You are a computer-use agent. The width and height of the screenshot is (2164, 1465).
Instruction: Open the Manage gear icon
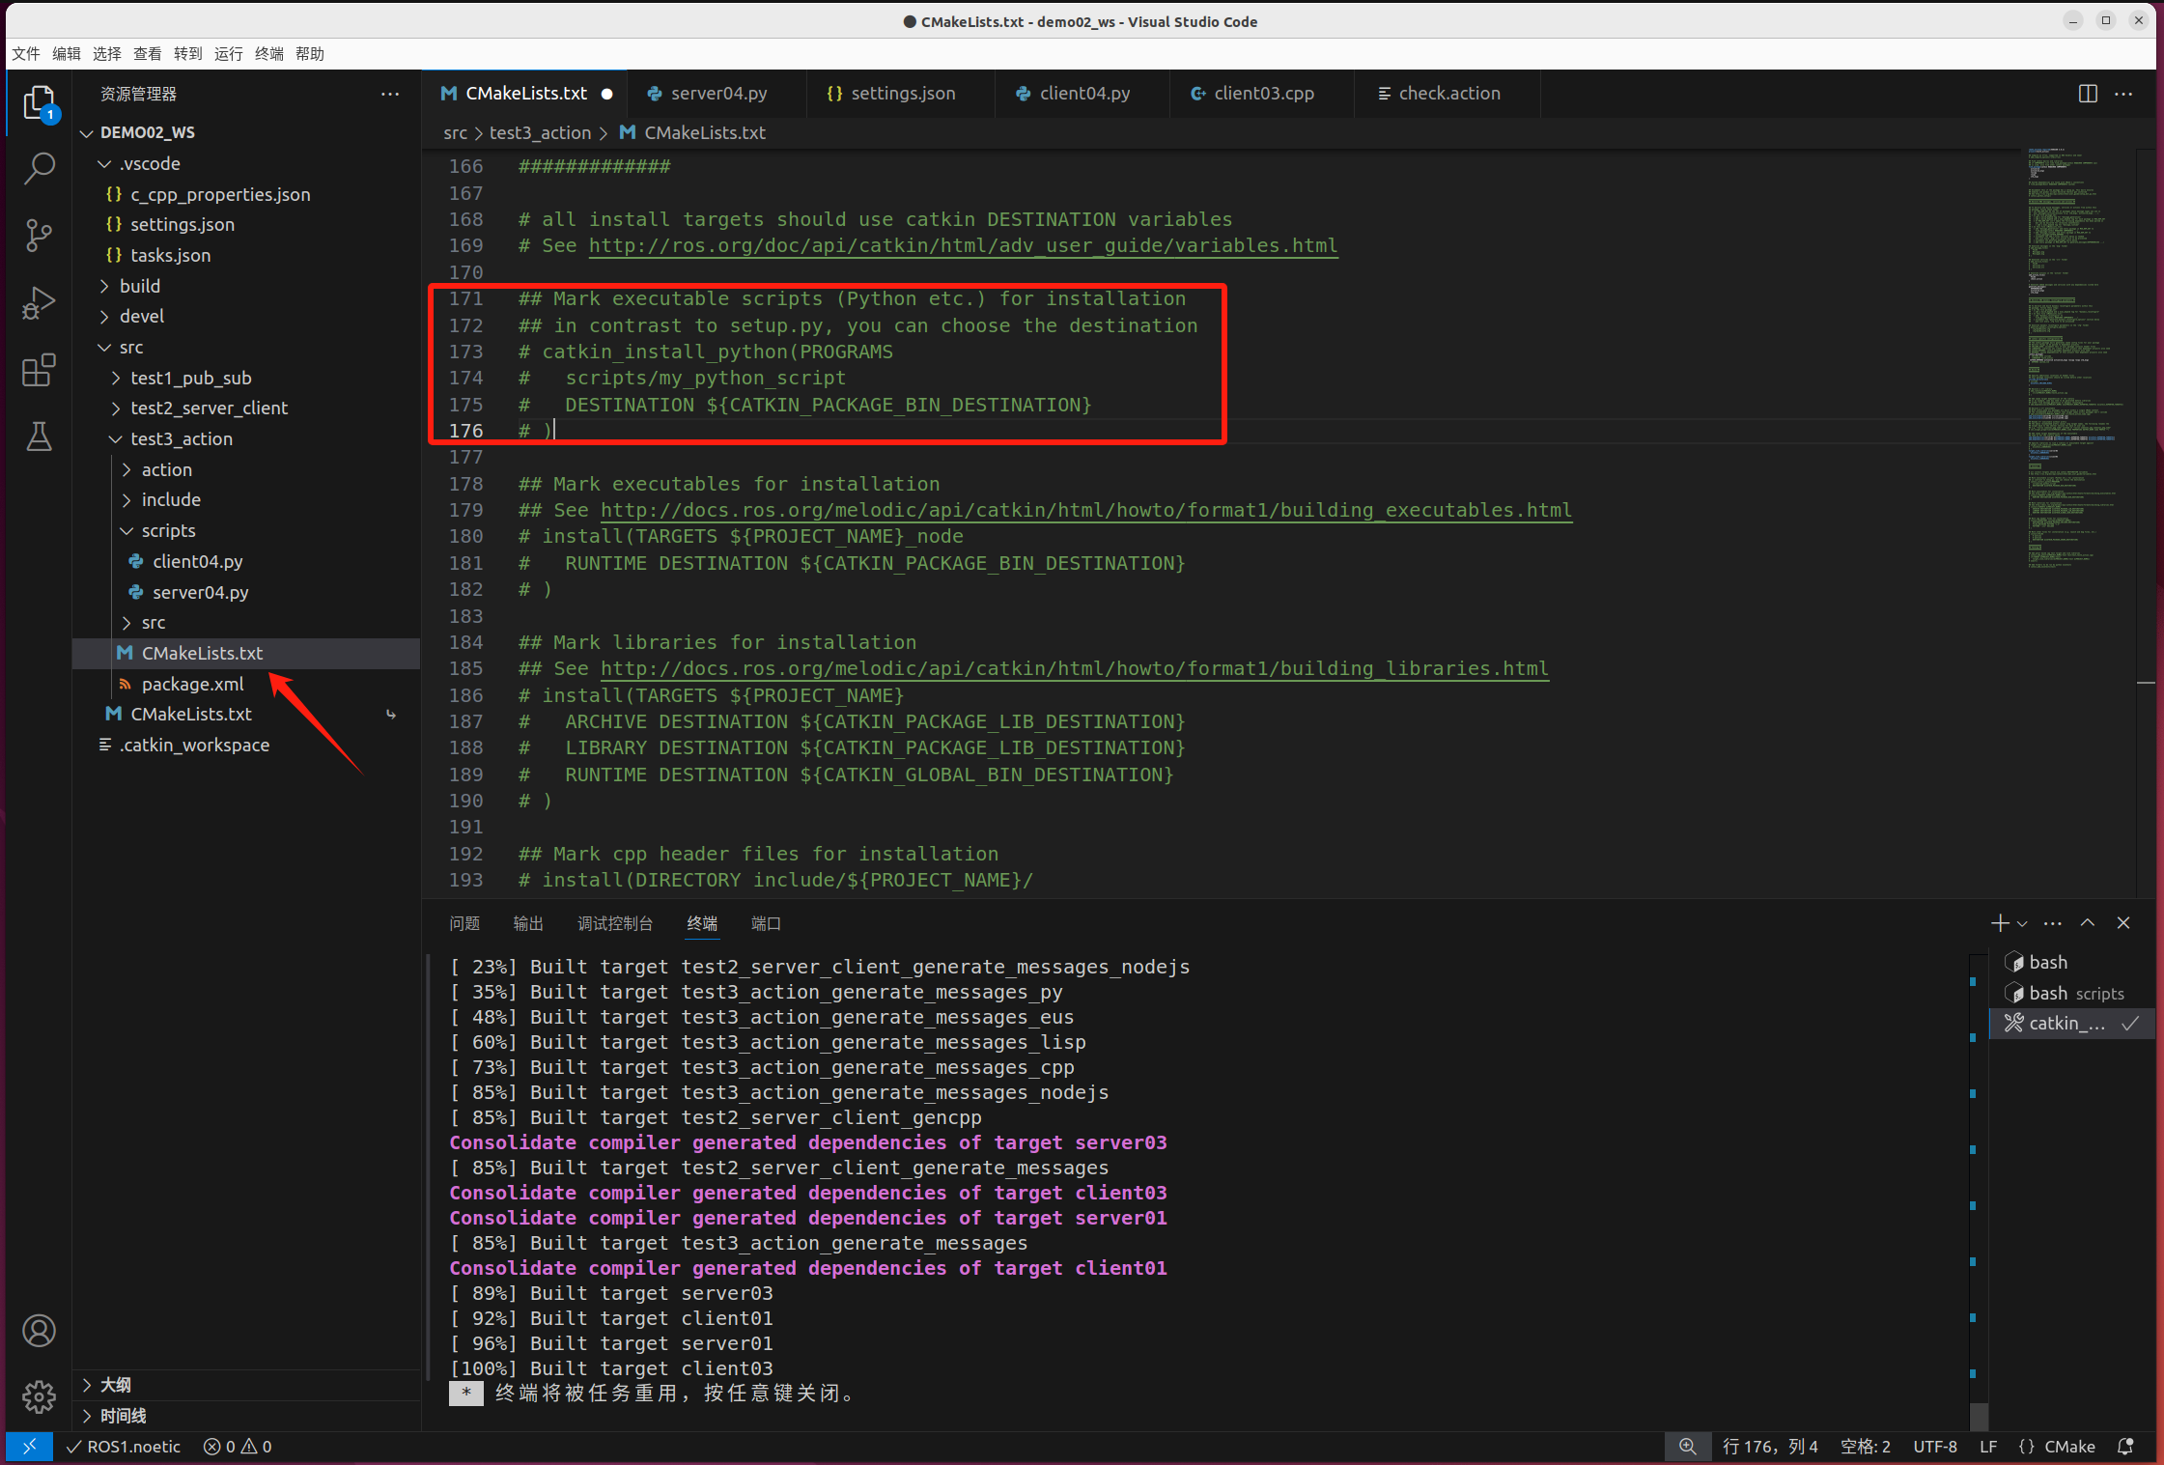point(39,1395)
